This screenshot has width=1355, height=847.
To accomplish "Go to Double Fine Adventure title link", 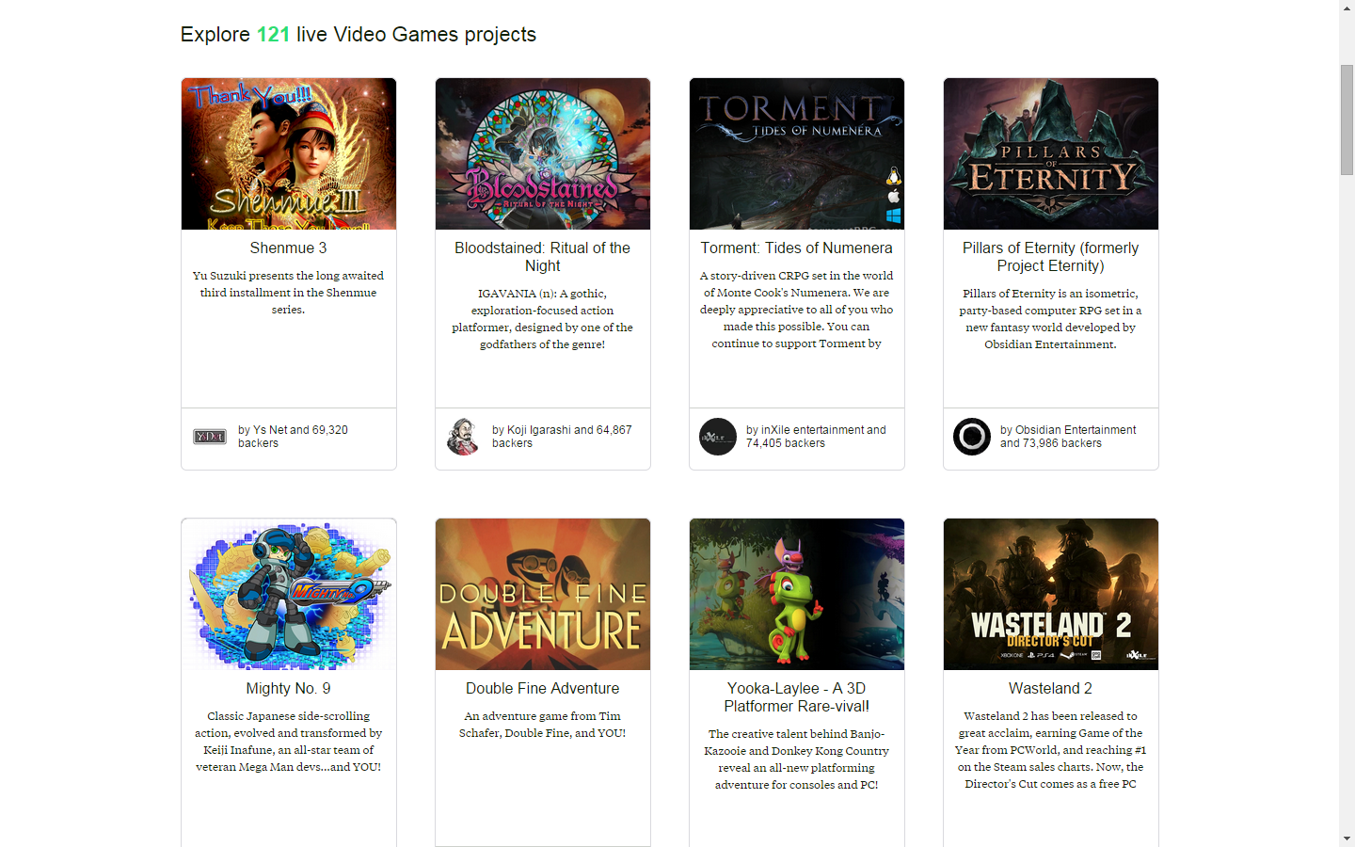I will pyautogui.click(x=543, y=688).
